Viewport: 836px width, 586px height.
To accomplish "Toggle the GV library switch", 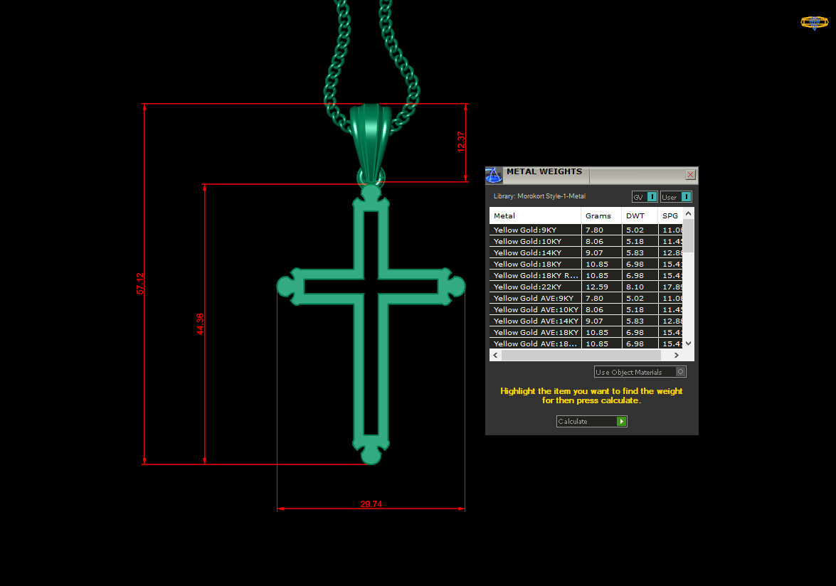I will pyautogui.click(x=645, y=196).
